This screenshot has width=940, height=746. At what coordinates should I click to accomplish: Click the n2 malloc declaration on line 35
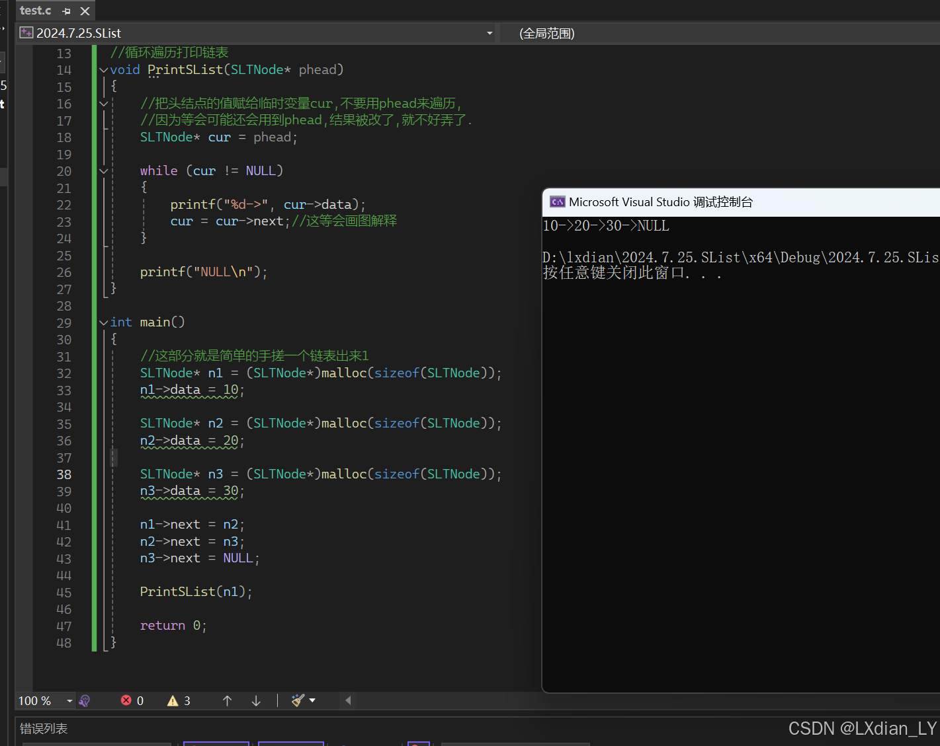pyautogui.click(x=321, y=424)
